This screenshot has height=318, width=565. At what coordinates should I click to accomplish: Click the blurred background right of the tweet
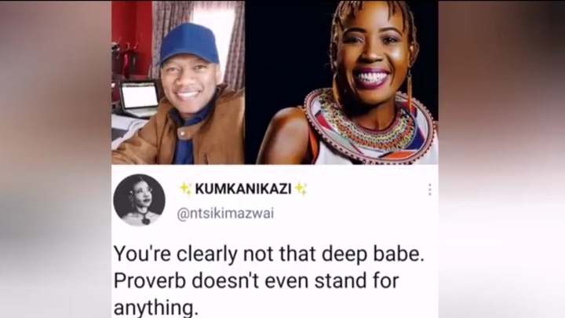[501, 159]
